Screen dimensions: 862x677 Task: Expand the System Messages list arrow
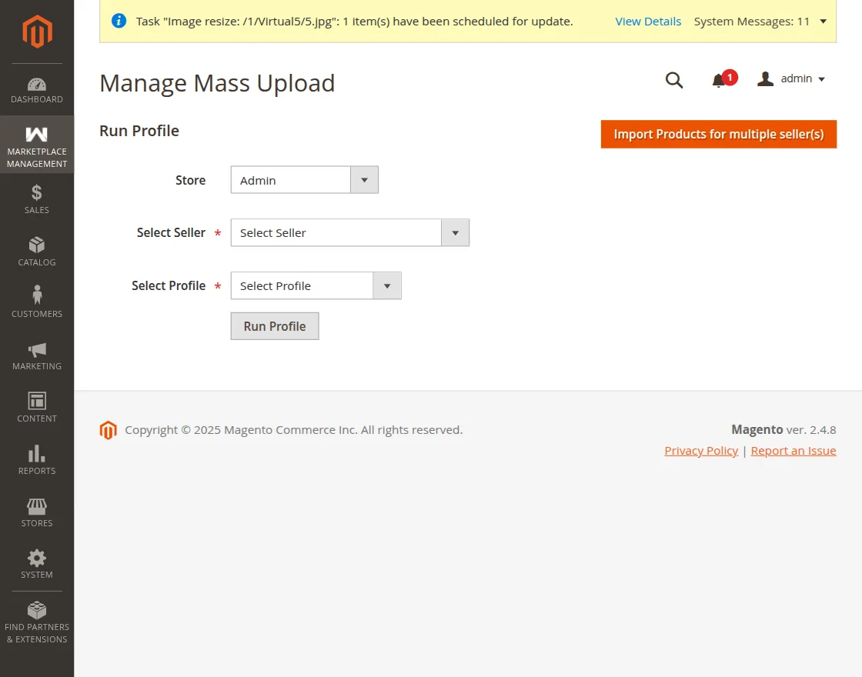pos(823,22)
